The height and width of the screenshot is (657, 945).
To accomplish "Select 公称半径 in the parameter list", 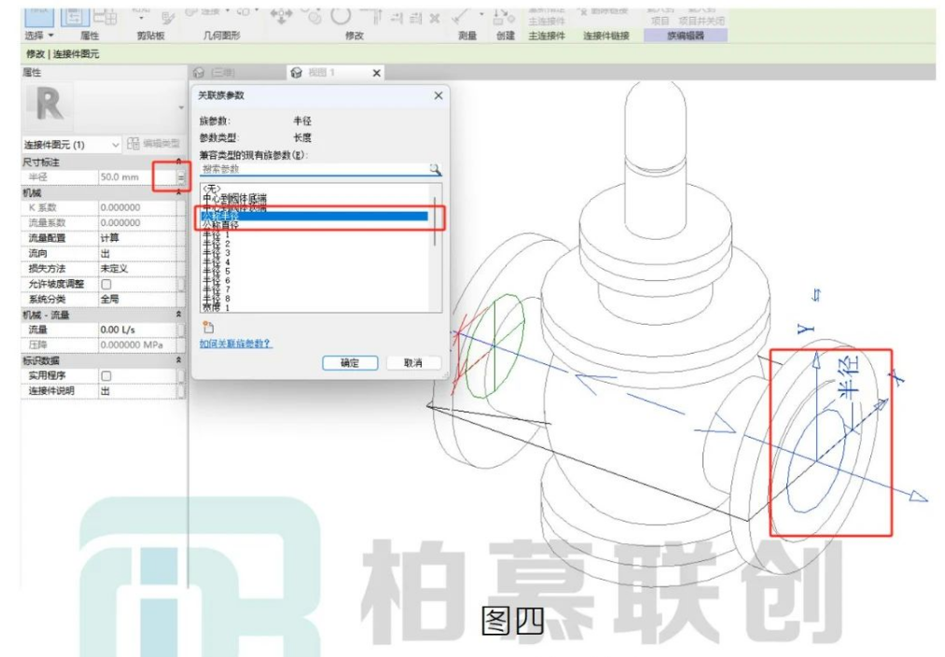I will click(x=314, y=216).
